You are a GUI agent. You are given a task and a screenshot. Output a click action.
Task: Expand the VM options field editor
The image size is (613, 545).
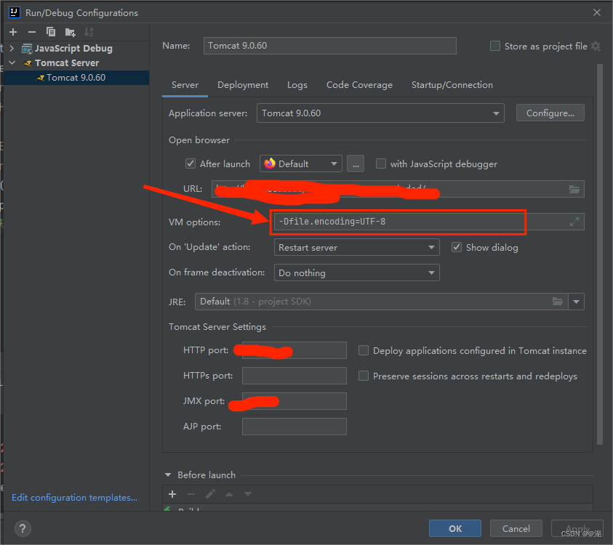coord(574,222)
